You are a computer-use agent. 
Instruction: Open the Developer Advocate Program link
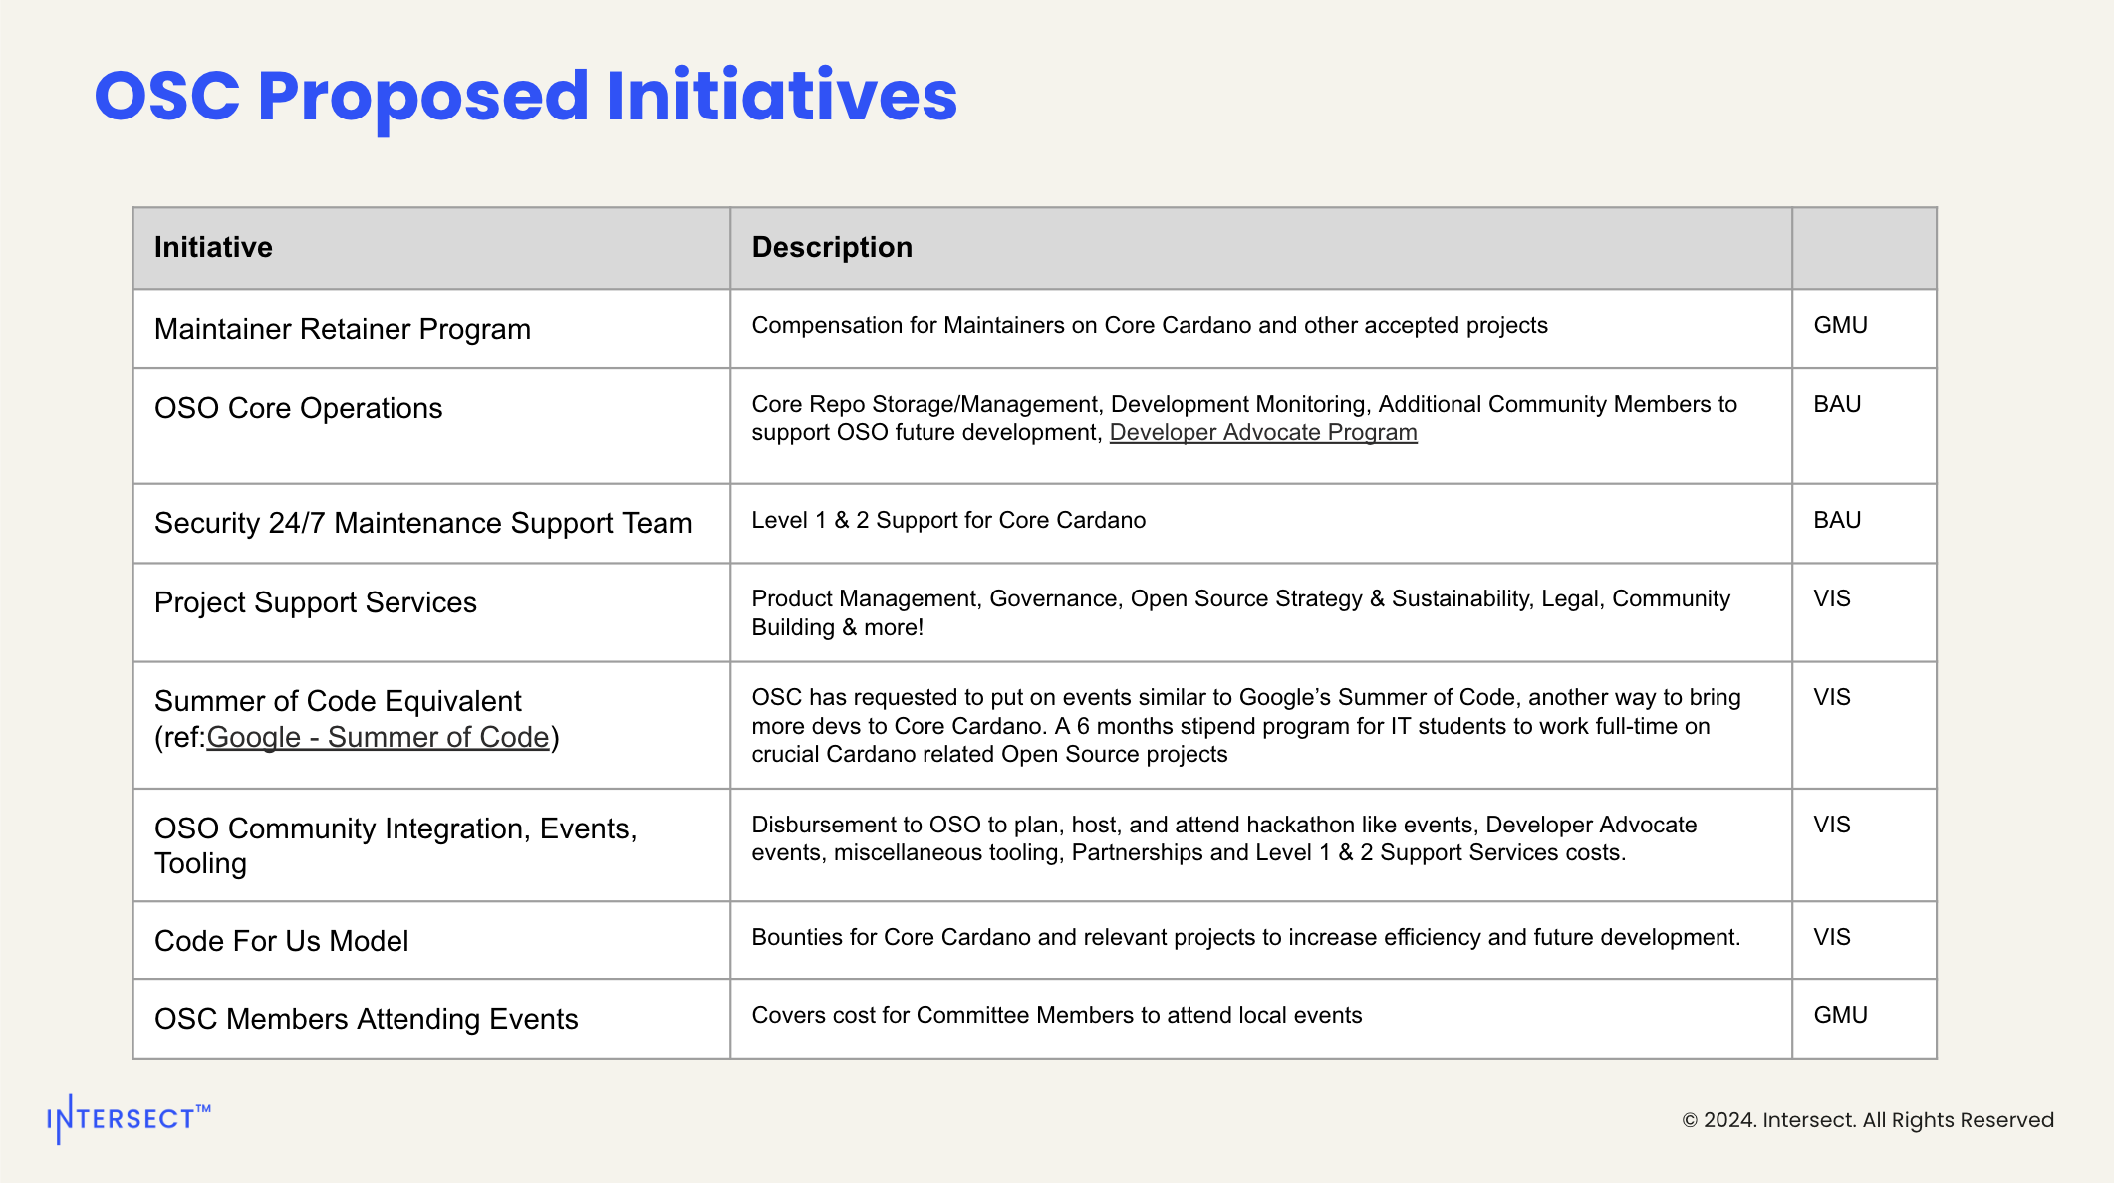tap(1262, 433)
